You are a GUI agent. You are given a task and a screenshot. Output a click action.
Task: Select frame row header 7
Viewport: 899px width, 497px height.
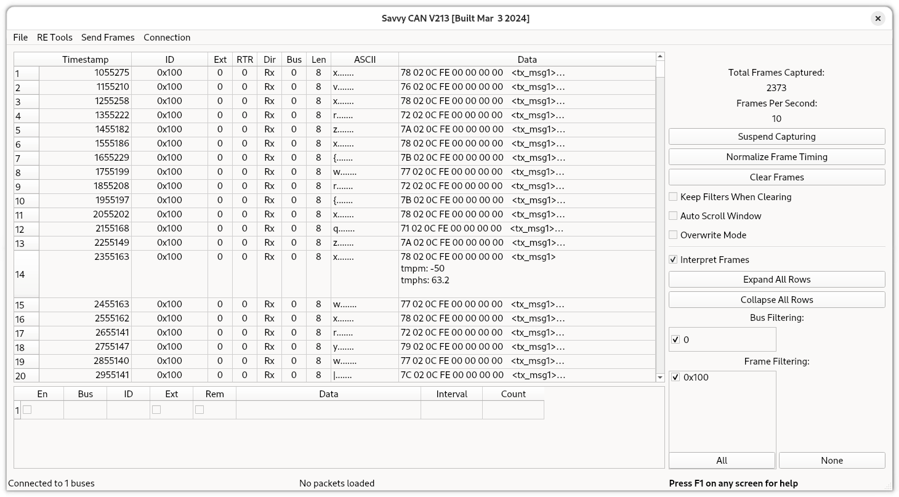click(x=26, y=158)
